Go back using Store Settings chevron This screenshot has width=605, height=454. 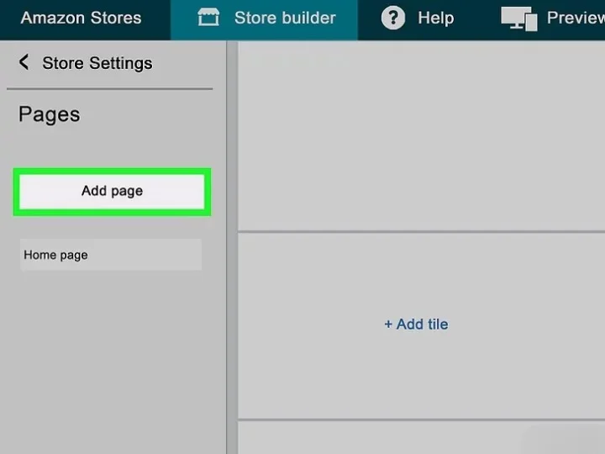[x=24, y=62]
